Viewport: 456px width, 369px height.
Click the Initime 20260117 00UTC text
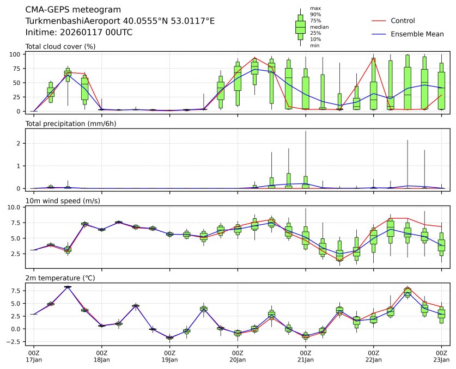[79, 32]
